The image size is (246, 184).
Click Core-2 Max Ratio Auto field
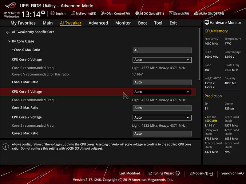pos(162,108)
